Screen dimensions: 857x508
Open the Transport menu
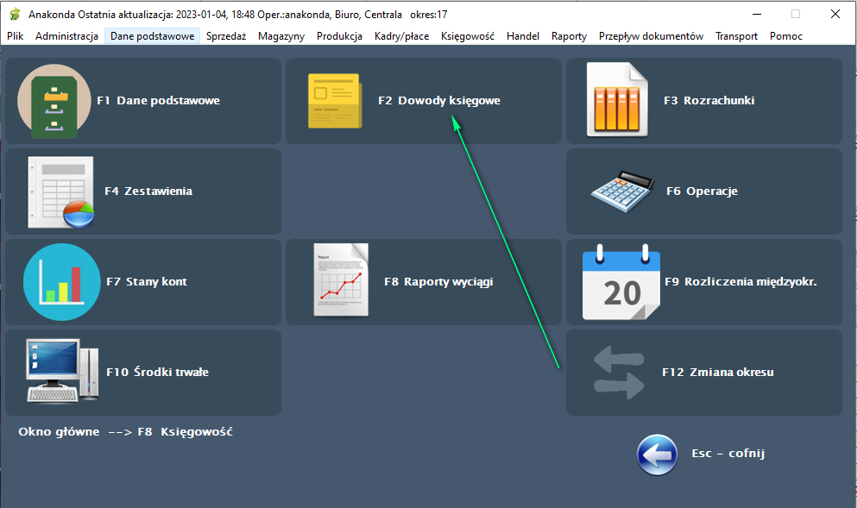click(737, 36)
